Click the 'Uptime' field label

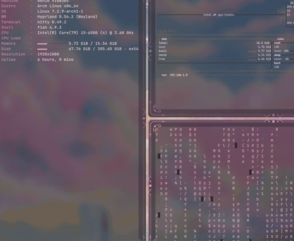(9, 60)
